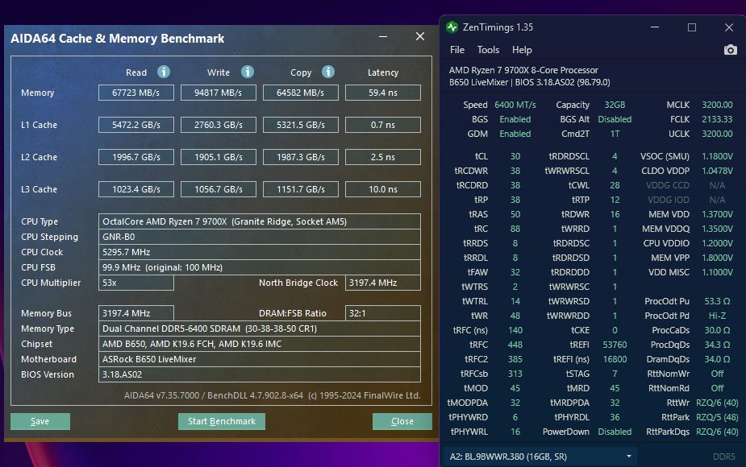
Task: Click the North Bridge Clock field 3197.4 MHz
Action: 383,283
